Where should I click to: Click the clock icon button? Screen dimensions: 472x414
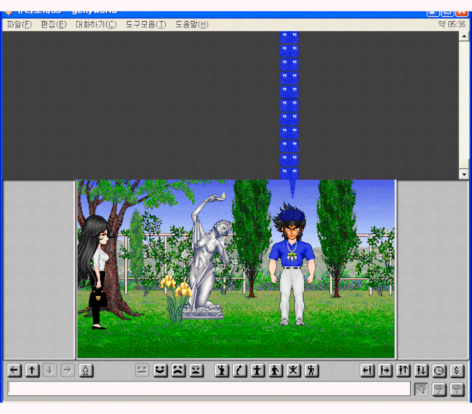click(439, 370)
